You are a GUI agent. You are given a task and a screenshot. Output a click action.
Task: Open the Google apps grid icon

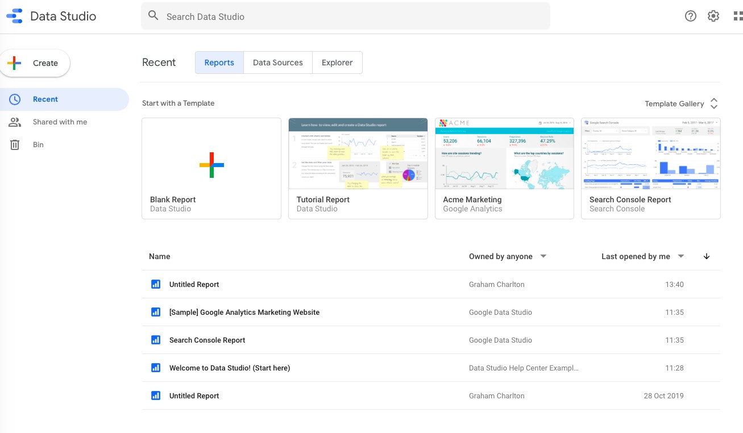tap(738, 16)
